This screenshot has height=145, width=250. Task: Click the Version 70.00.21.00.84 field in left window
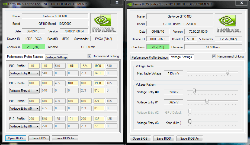(74, 31)
